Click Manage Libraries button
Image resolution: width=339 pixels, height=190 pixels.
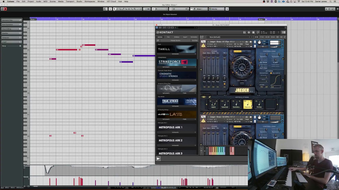tap(175, 40)
